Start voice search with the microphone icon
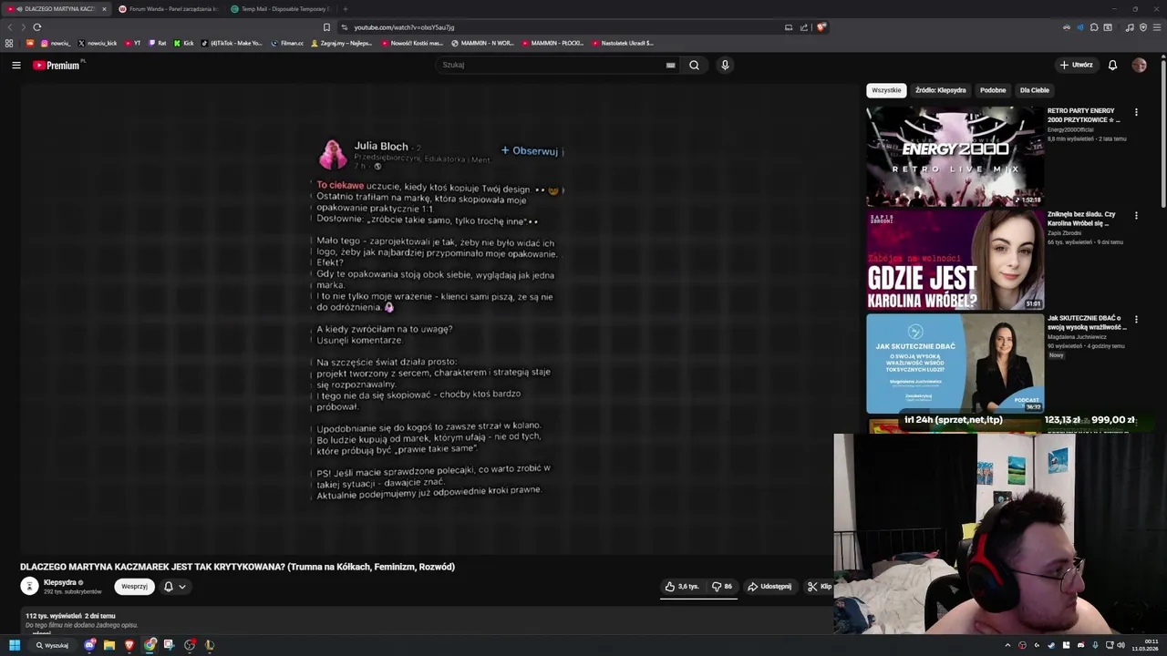This screenshot has height=656, width=1167. tap(725, 65)
